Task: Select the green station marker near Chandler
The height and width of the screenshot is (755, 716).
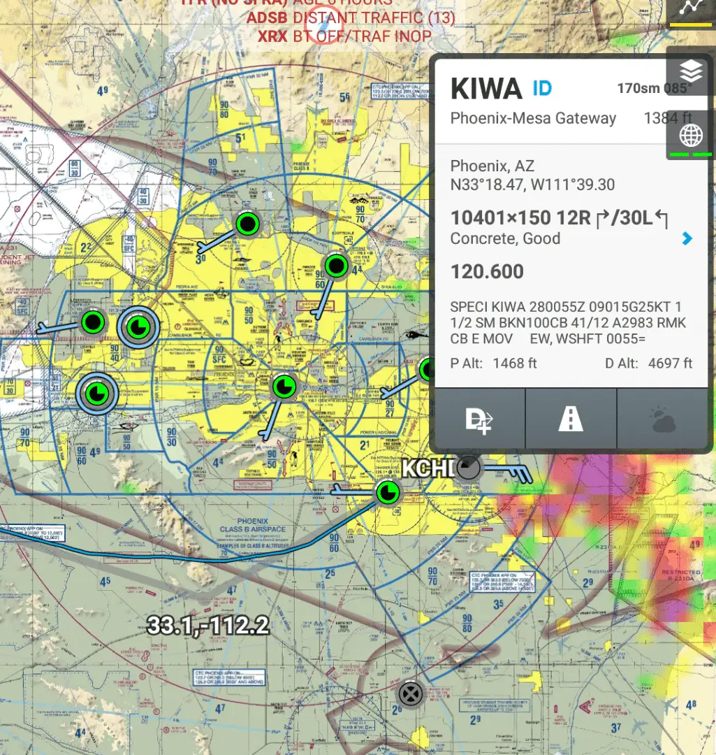Action: point(386,493)
